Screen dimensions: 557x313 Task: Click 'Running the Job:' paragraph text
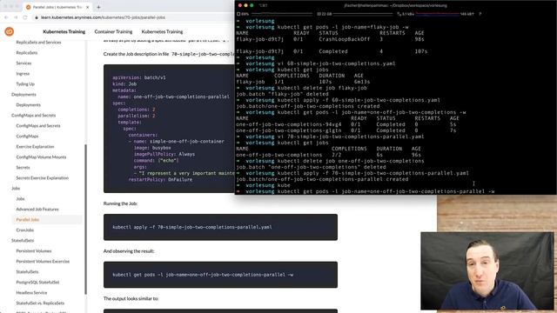coord(120,203)
